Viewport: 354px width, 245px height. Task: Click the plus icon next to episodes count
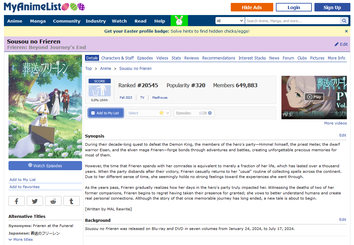(x=210, y=113)
